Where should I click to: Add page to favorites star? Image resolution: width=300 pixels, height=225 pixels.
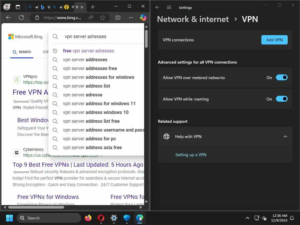(x=103, y=18)
